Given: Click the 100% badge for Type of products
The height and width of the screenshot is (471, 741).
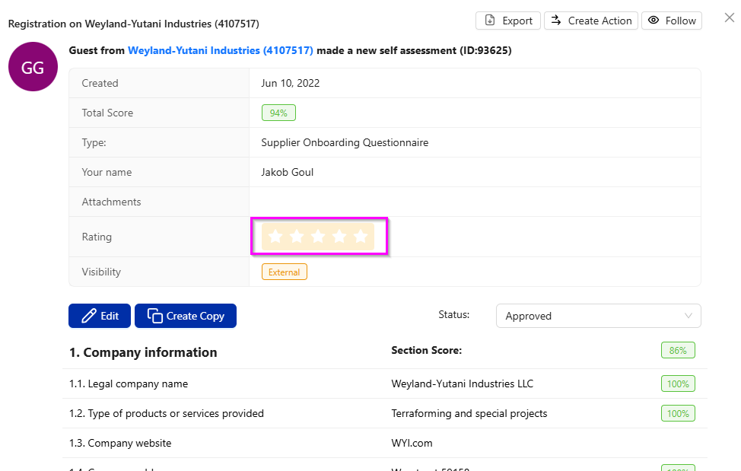Looking at the screenshot, I should click(678, 414).
